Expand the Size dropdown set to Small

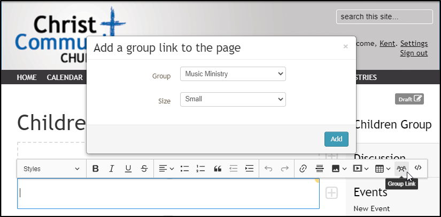pyautogui.click(x=233, y=99)
